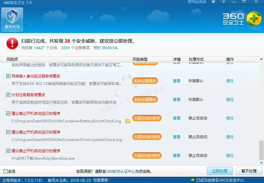264x183 pixels.
Task: Click the vertical scrollbar of the risk list
Action: [261, 149]
